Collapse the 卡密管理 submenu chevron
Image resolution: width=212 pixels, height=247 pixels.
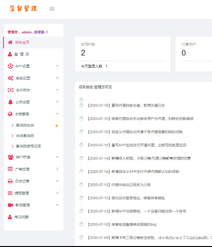pos(58,114)
